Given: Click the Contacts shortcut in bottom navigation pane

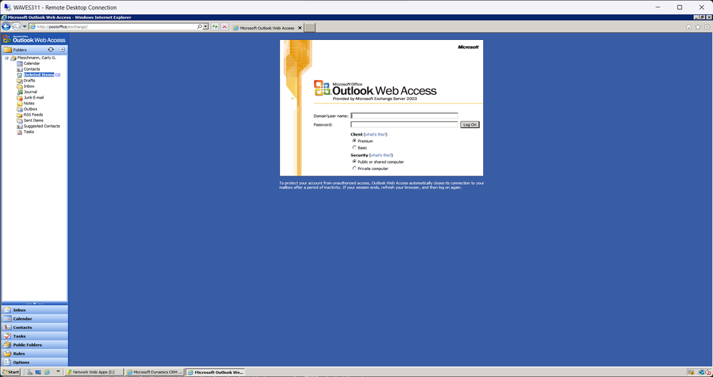Looking at the screenshot, I should [34, 328].
